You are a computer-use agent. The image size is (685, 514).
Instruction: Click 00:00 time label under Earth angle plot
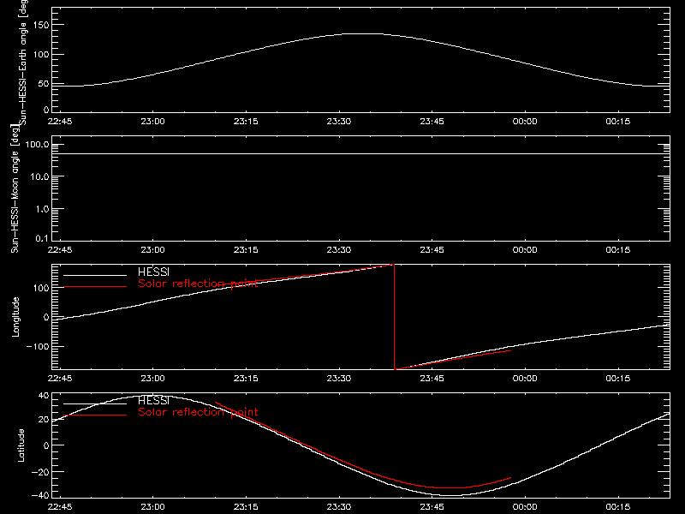click(x=525, y=121)
